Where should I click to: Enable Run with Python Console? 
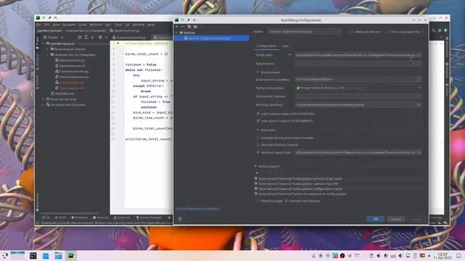click(258, 145)
